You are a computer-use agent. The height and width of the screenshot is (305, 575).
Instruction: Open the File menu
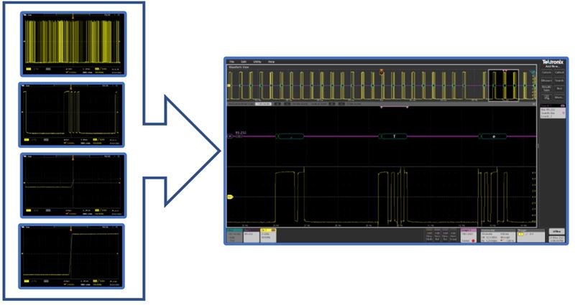click(x=232, y=62)
